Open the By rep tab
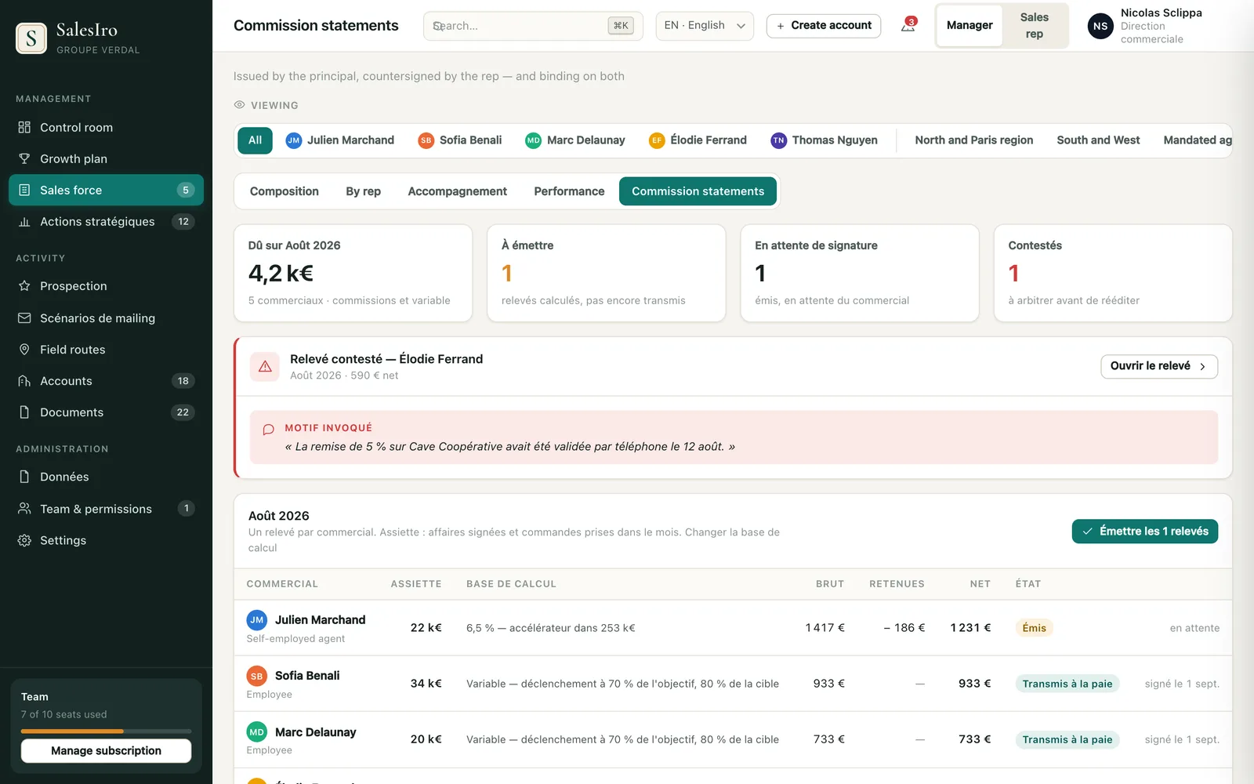 (x=363, y=191)
